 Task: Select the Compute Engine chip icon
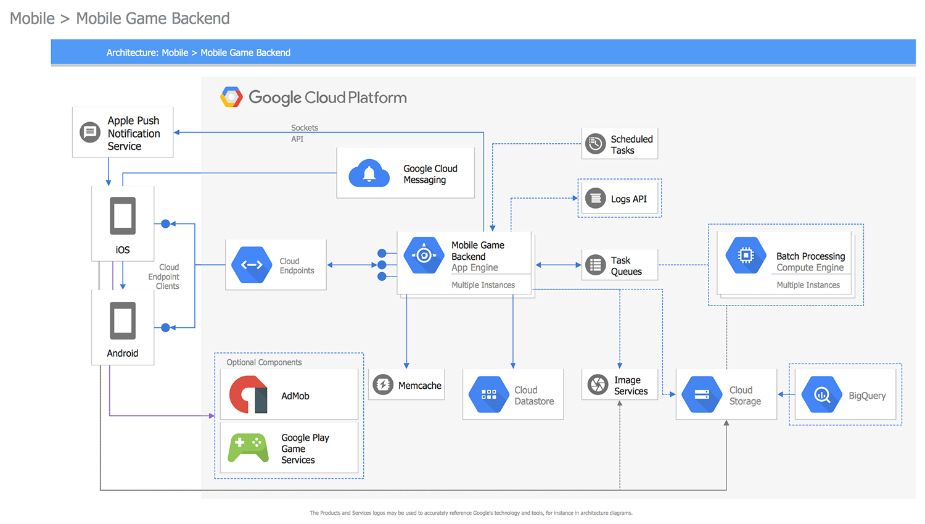tap(746, 255)
